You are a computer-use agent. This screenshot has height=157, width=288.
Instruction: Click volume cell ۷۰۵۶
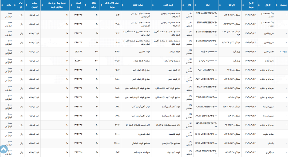110,61
